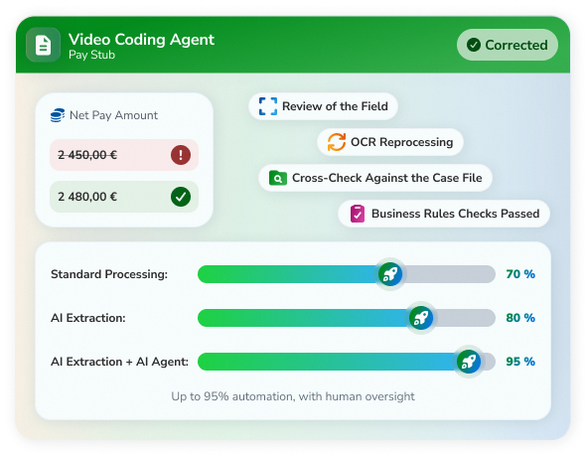This screenshot has width=586, height=455.
Task: Click the document icon beside Video Coding Agent
Action: (43, 45)
